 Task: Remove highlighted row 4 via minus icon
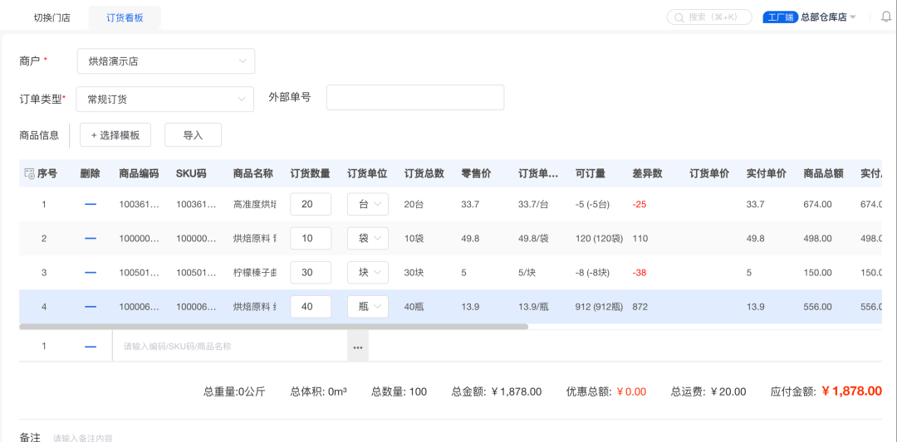91,307
